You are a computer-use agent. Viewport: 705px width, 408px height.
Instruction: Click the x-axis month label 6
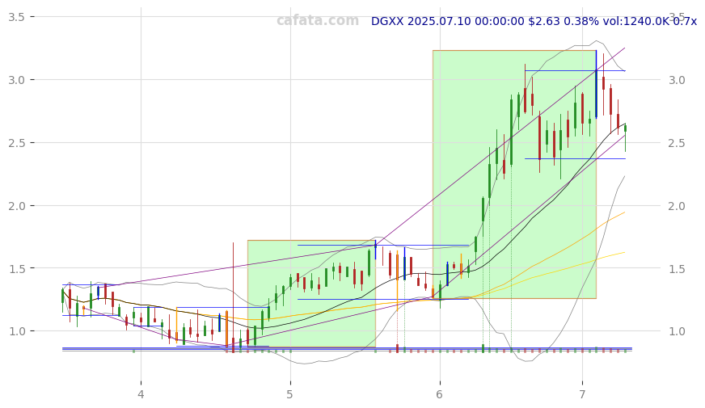click(x=440, y=395)
